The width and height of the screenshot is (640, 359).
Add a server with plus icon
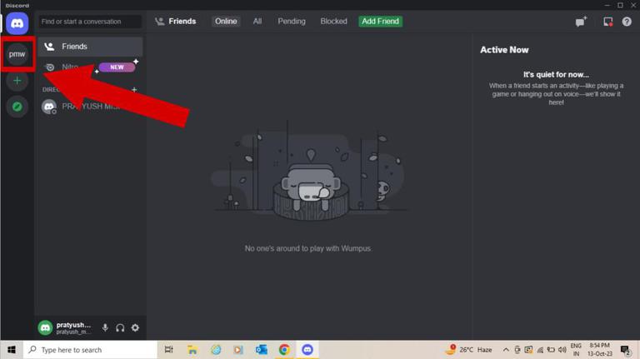[x=17, y=80]
